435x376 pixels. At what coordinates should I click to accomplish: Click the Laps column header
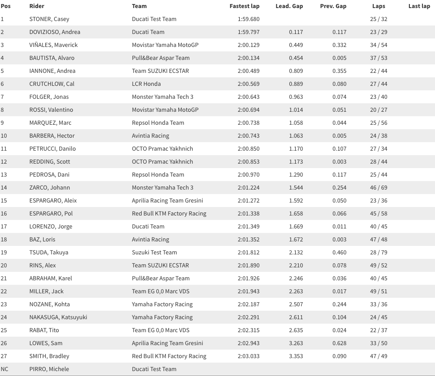379,6
